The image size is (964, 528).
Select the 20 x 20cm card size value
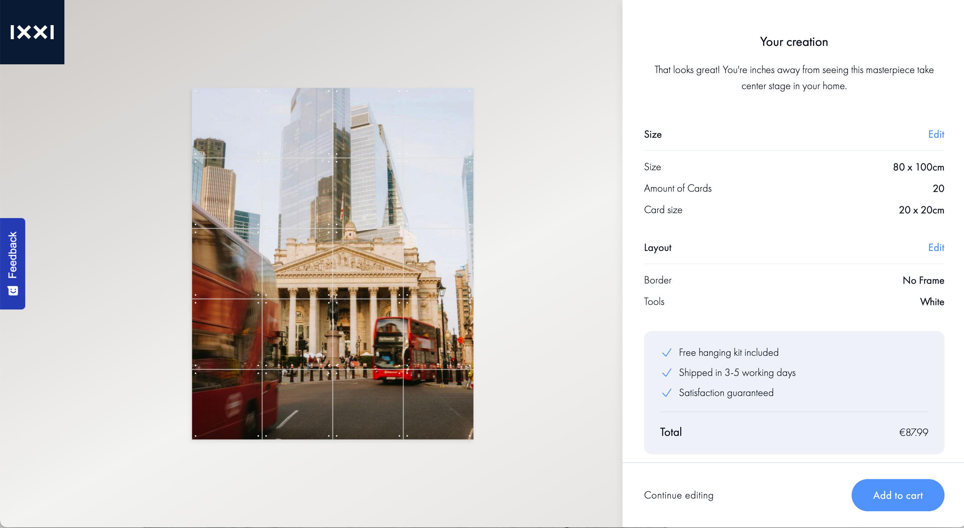tap(921, 210)
